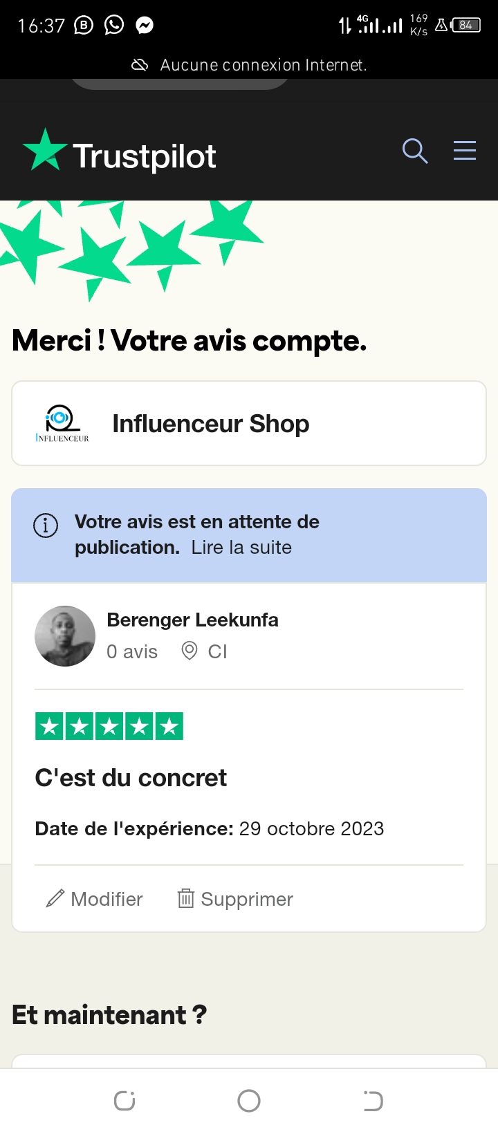This screenshot has height=1134, width=498.
Task: Click the location pin icon
Action: [x=189, y=651]
